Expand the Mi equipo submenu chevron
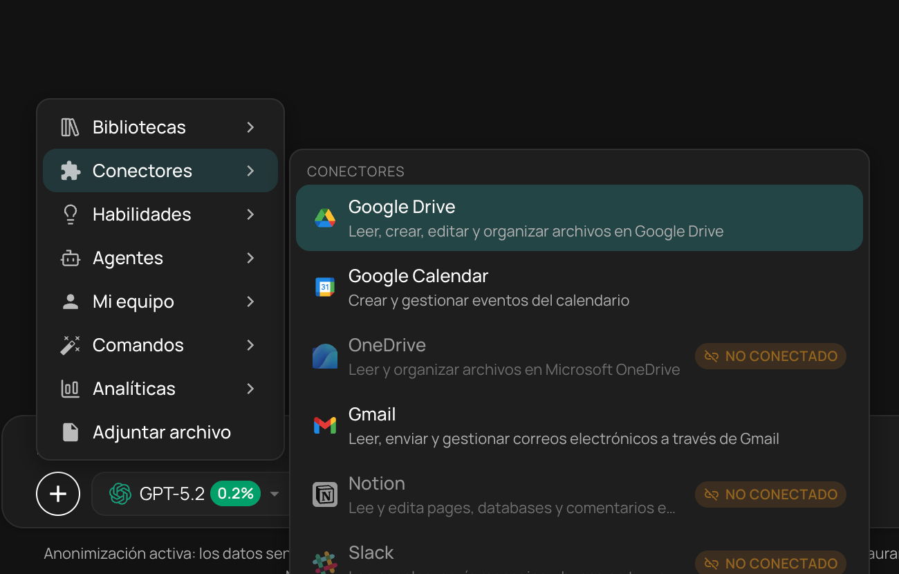Screen dimensions: 899x574 [x=250, y=302]
